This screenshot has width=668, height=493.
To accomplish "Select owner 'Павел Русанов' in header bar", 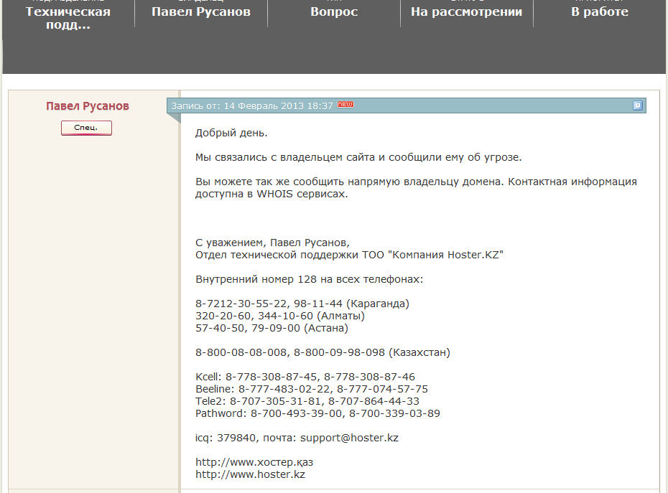I will (201, 11).
